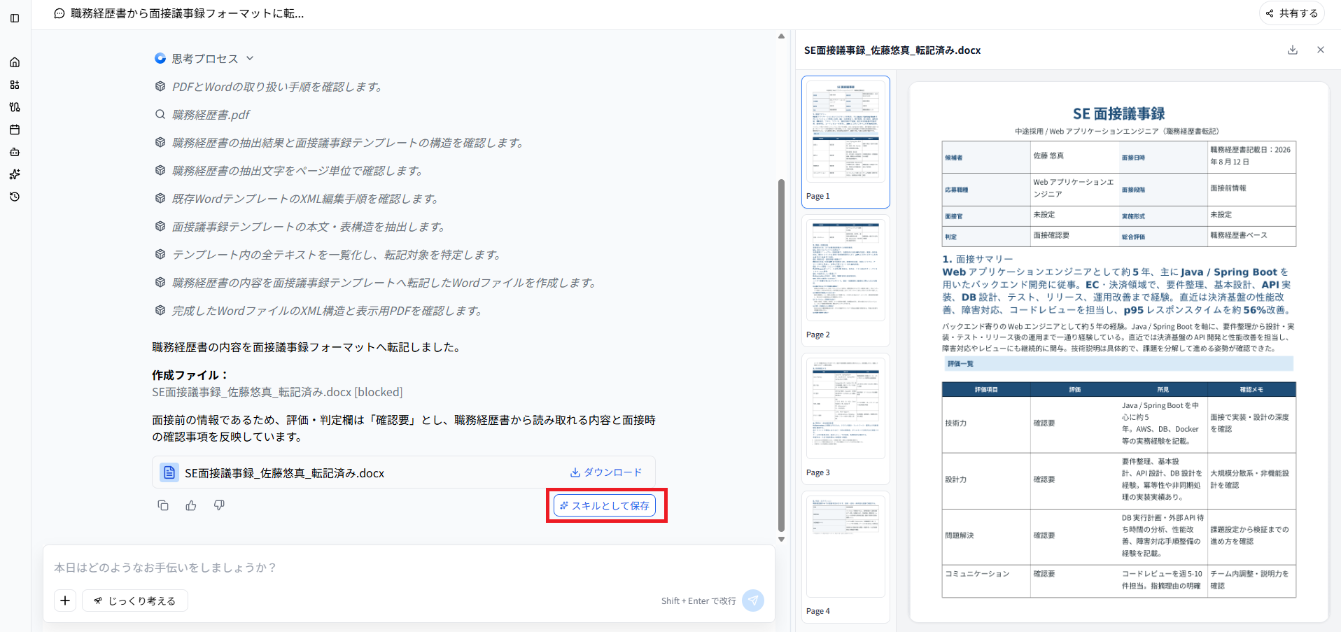Give a thumbs down to the response
The image size is (1341, 632).
[219, 505]
